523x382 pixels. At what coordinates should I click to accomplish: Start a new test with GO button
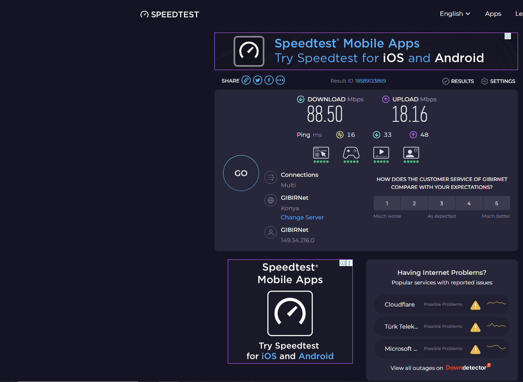coord(241,173)
